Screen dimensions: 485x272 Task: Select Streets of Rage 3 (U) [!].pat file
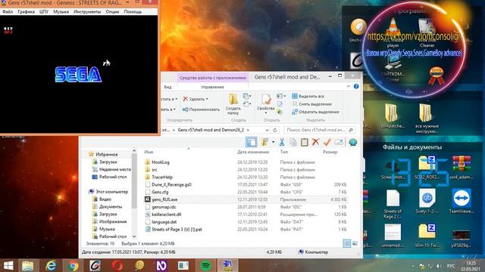(177, 229)
